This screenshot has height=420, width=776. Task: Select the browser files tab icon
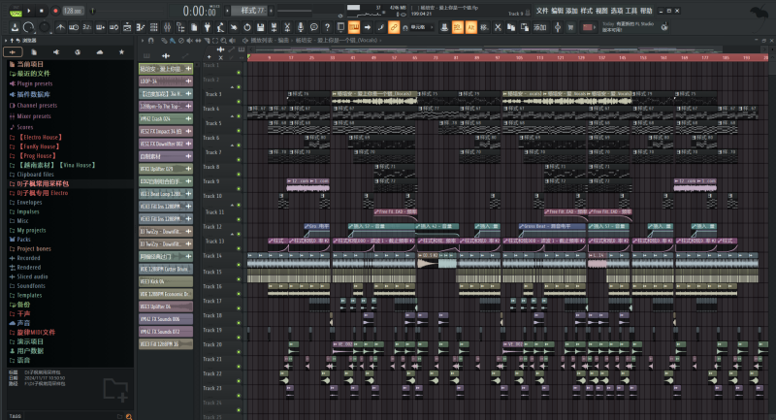tap(34, 52)
